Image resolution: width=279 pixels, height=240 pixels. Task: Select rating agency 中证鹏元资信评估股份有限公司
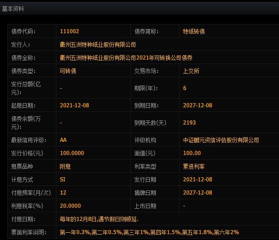(221, 140)
